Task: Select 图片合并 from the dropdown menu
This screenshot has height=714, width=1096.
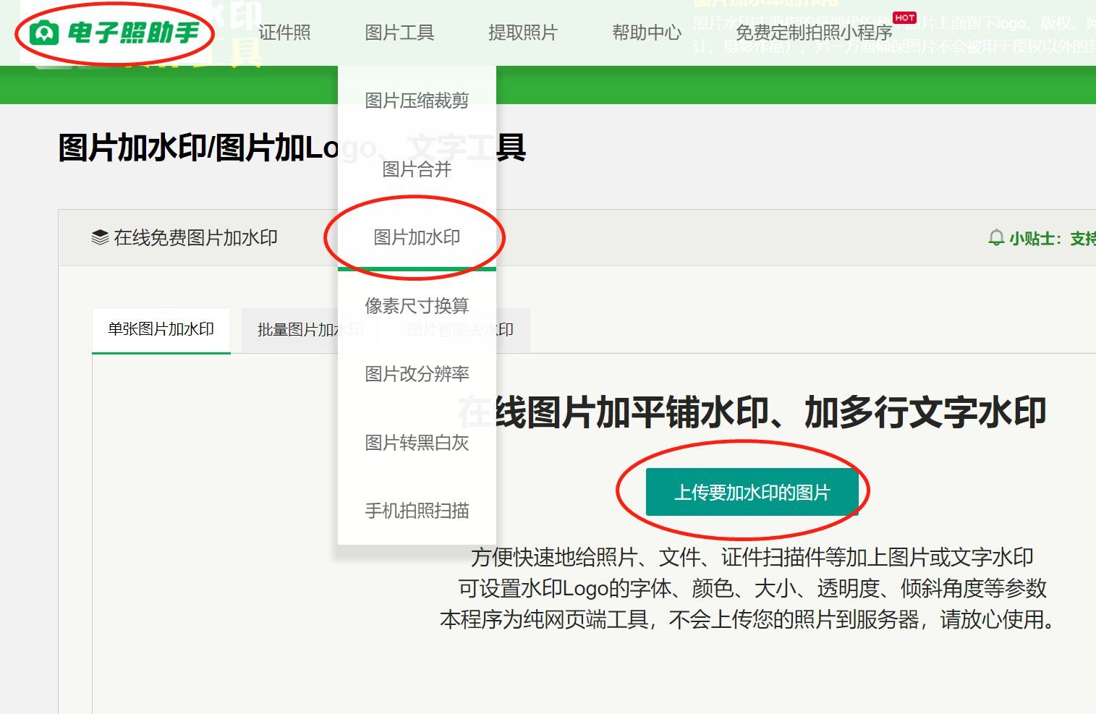Action: pos(417,170)
